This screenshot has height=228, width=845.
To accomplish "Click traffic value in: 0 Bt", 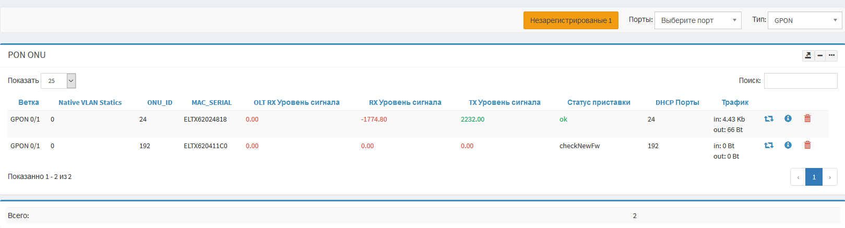I will click(x=724, y=146).
